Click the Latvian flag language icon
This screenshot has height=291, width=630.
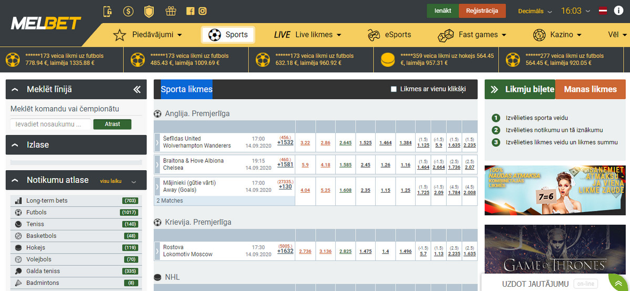pyautogui.click(x=604, y=11)
